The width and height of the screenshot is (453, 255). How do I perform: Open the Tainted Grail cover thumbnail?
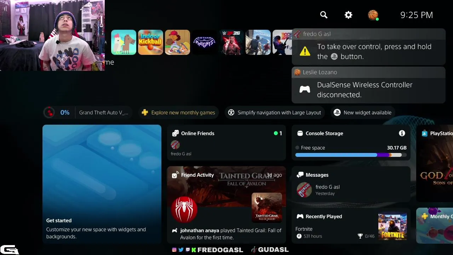[267, 208]
